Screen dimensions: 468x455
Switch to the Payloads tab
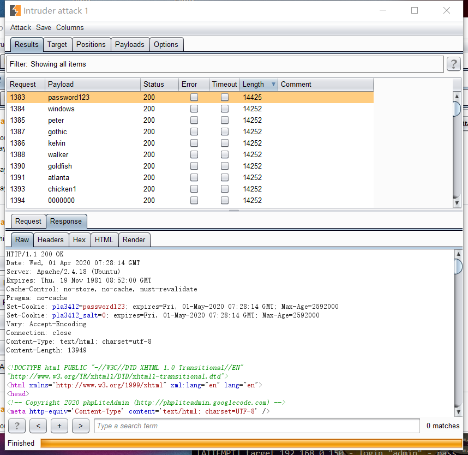[129, 45]
